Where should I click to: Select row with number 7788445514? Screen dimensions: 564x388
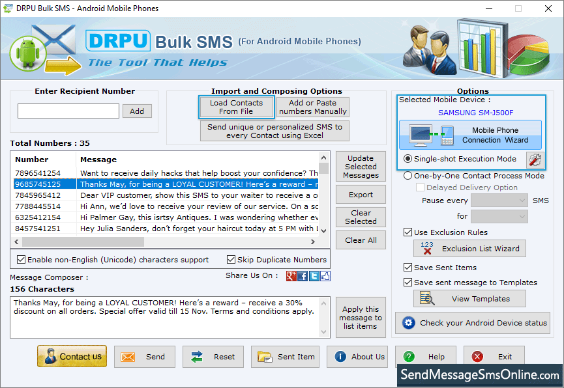tap(166, 206)
